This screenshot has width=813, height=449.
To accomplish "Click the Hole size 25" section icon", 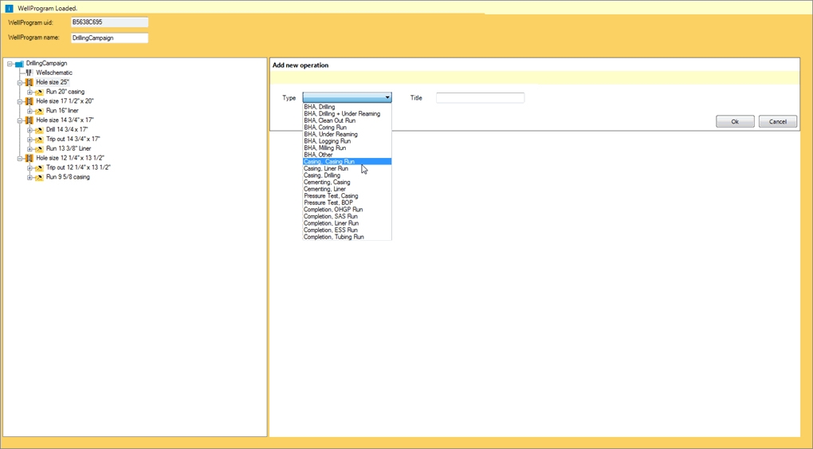I will point(29,82).
